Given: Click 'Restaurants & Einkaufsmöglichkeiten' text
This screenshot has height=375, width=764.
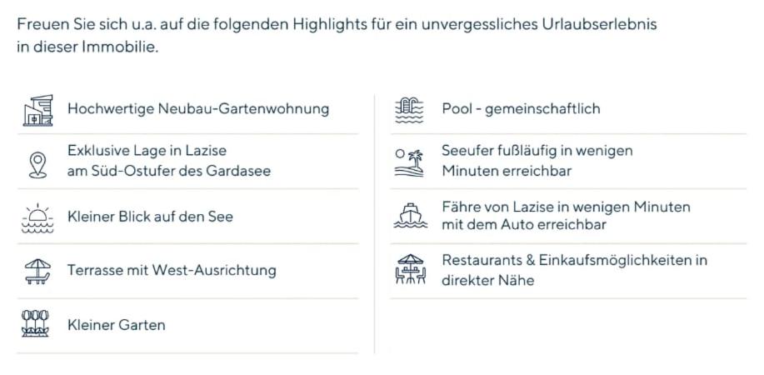Looking at the screenshot, I should click(x=574, y=260).
